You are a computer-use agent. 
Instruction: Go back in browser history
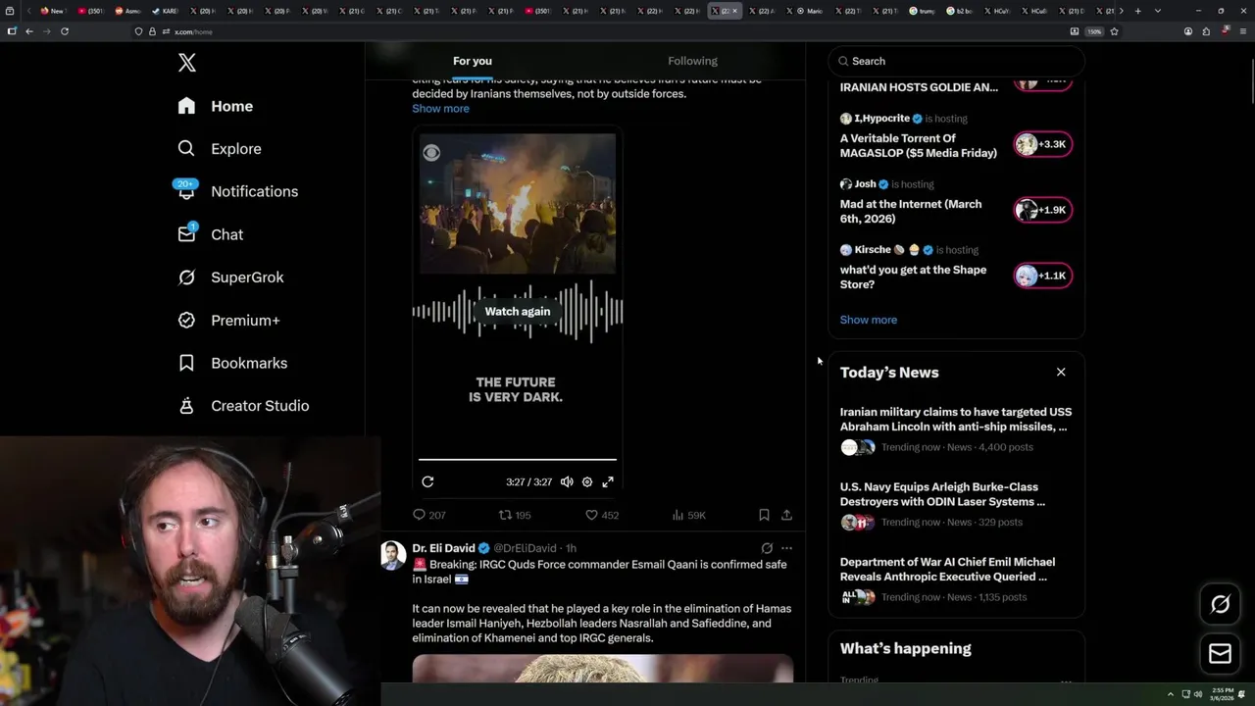(29, 31)
